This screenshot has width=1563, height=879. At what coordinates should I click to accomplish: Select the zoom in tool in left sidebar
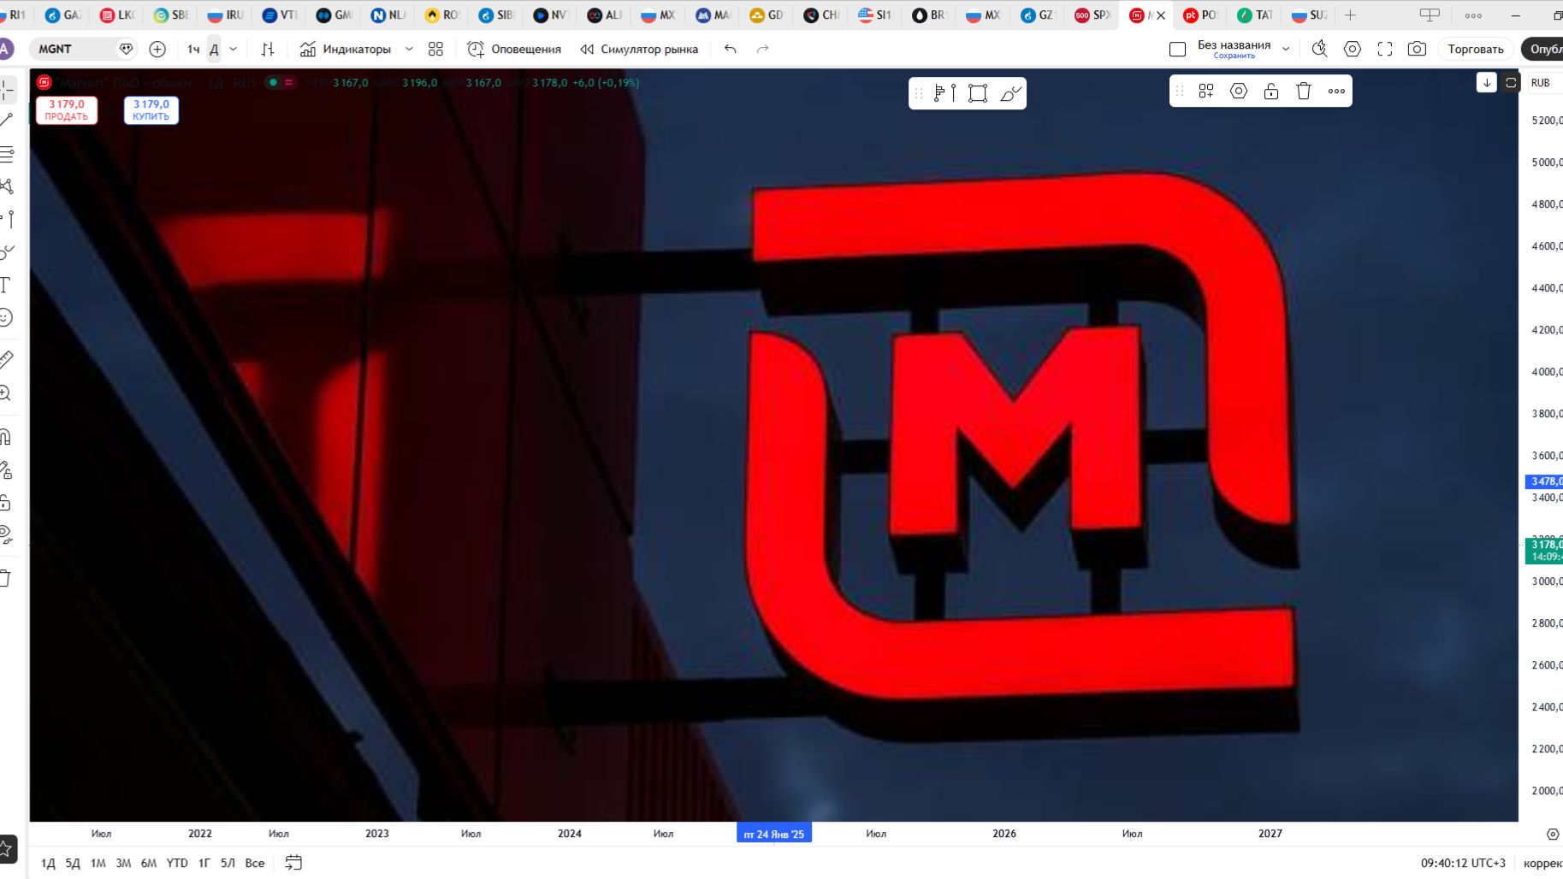tap(6, 393)
